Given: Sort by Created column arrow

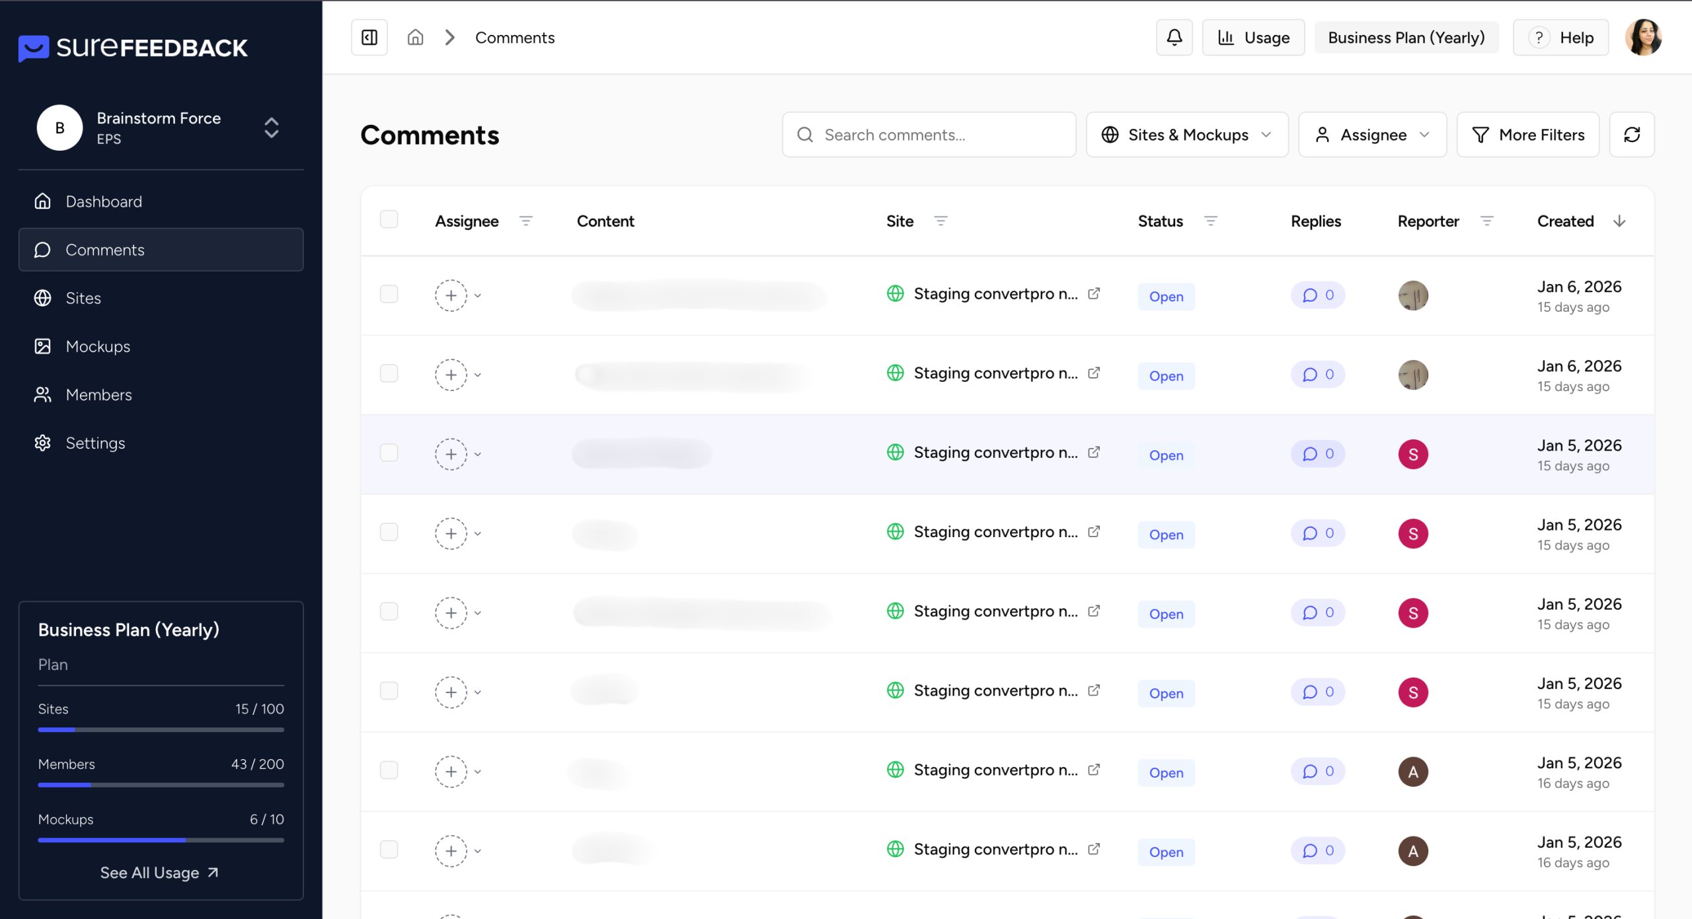Looking at the screenshot, I should coord(1619,221).
